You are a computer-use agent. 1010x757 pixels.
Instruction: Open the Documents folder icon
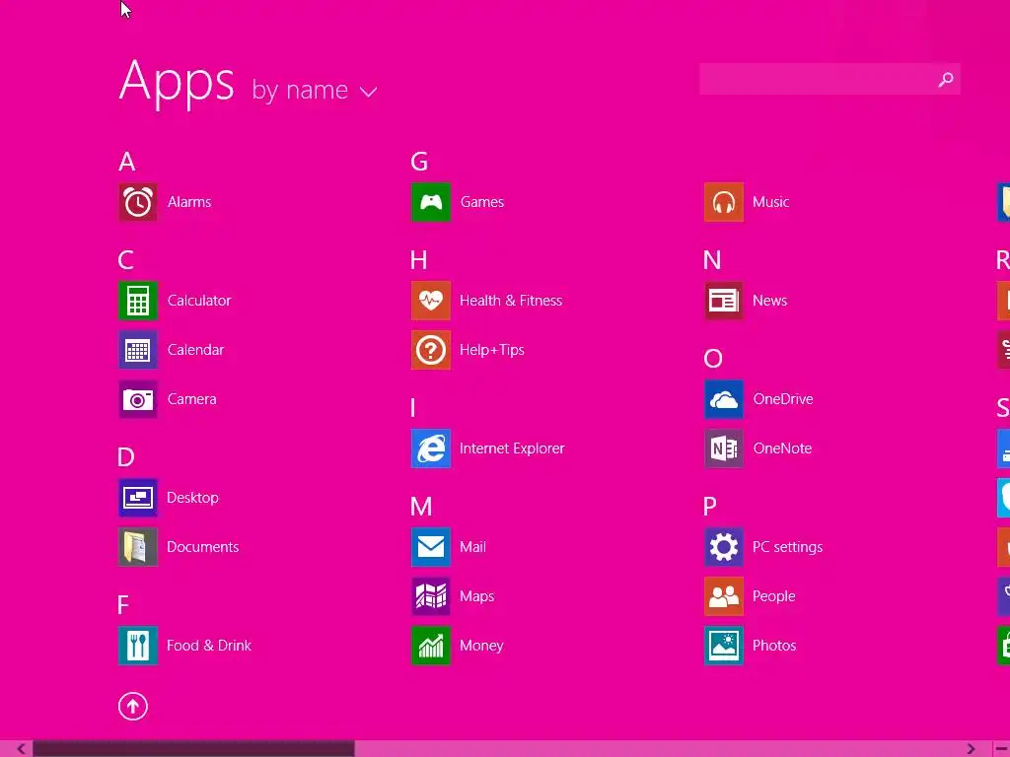pos(137,547)
